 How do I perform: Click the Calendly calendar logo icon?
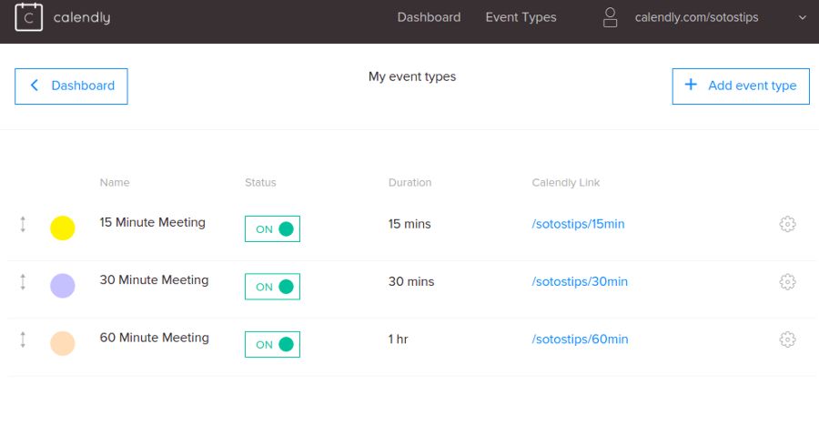click(x=29, y=17)
